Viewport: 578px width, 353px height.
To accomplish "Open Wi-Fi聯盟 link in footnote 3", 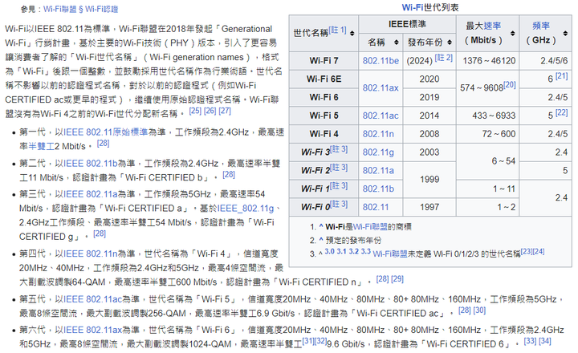I will [390, 254].
